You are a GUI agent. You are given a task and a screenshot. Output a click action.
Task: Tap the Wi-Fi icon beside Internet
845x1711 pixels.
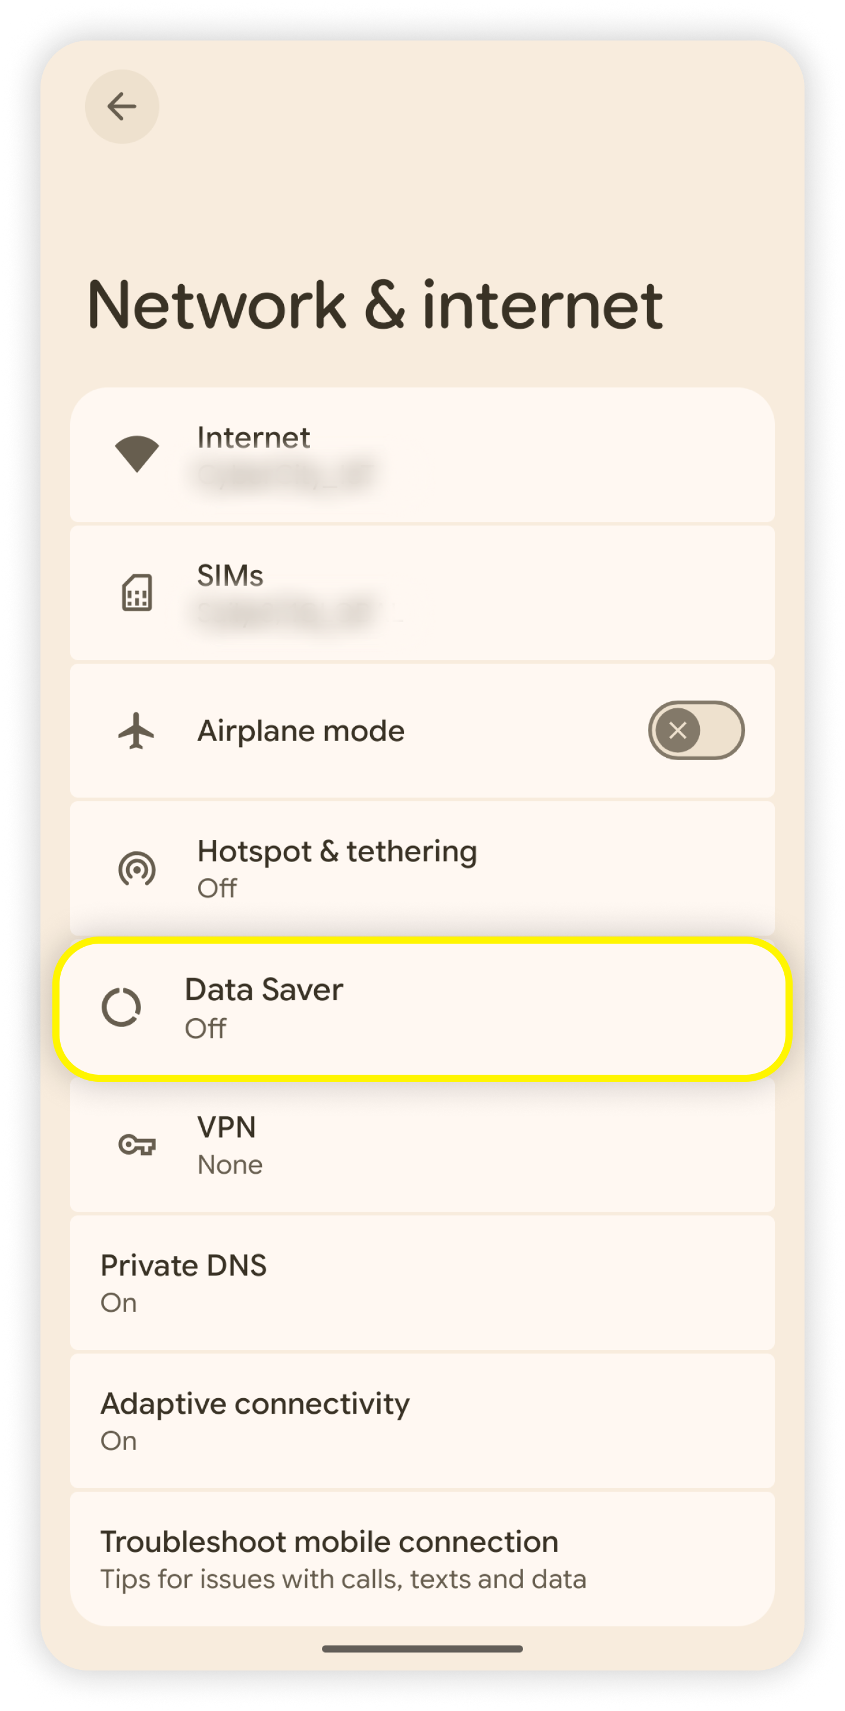pyautogui.click(x=137, y=455)
